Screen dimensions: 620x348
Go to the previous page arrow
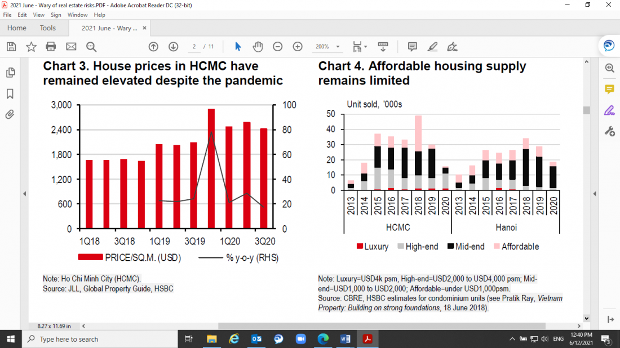coord(153,47)
